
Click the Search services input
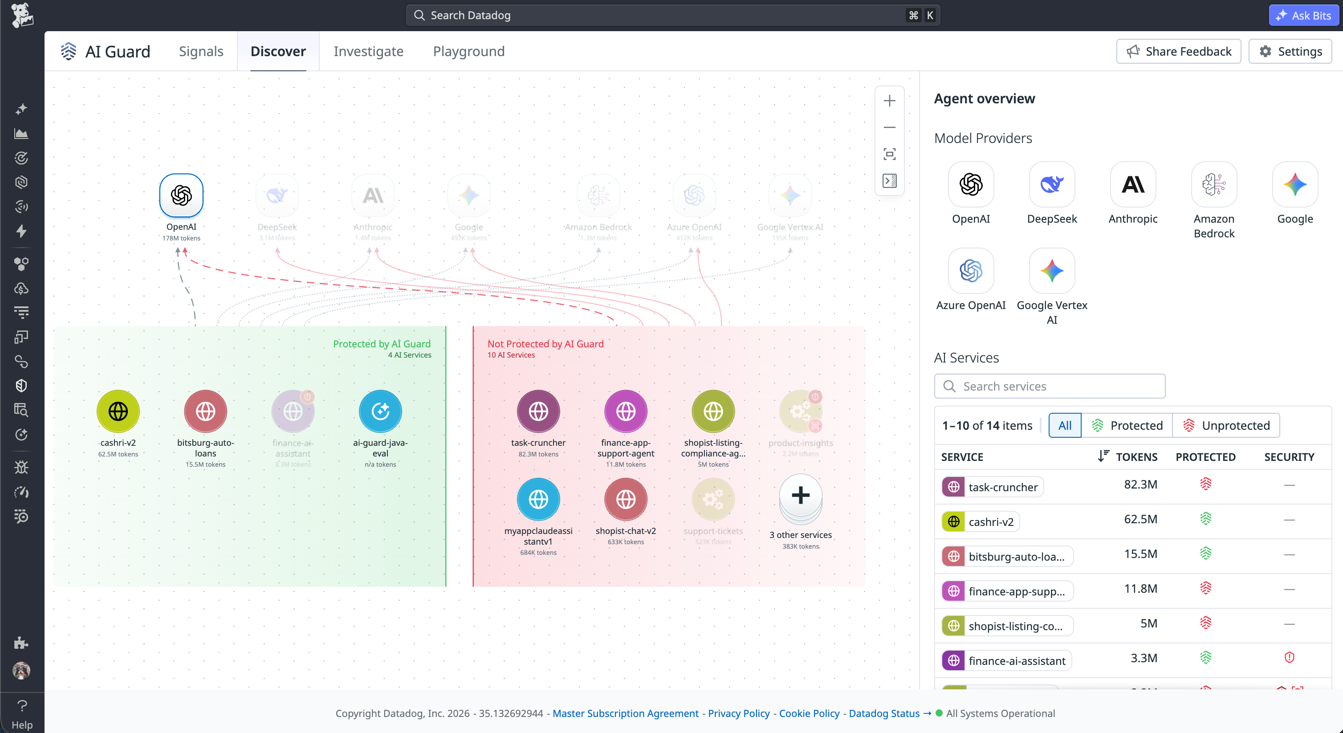[x=1050, y=386]
